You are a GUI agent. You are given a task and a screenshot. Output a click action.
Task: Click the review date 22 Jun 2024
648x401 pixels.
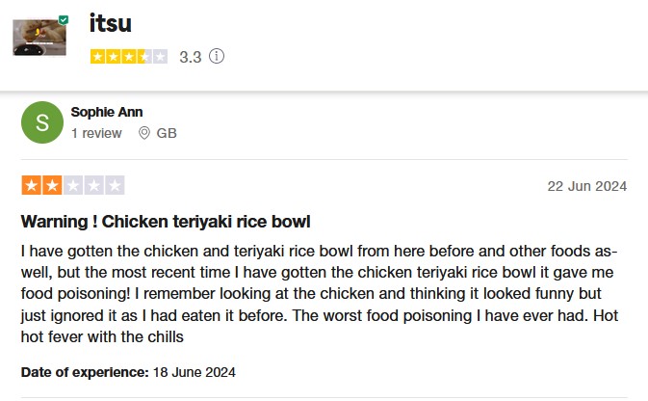tap(586, 186)
